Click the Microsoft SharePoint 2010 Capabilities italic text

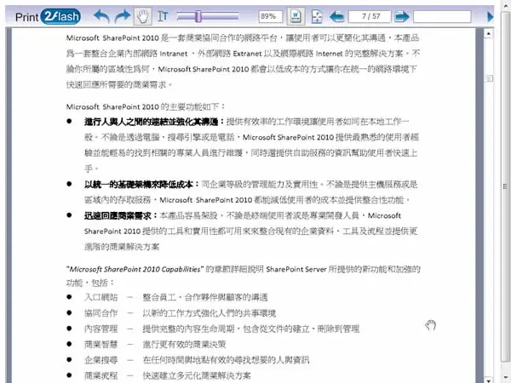tap(135, 269)
